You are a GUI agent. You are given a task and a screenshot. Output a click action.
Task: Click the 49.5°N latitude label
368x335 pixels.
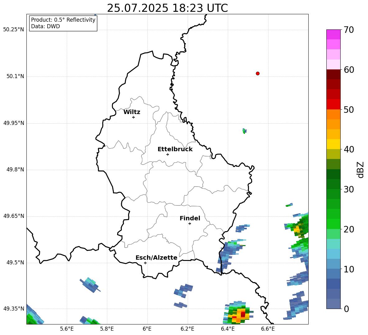(x=15, y=262)
